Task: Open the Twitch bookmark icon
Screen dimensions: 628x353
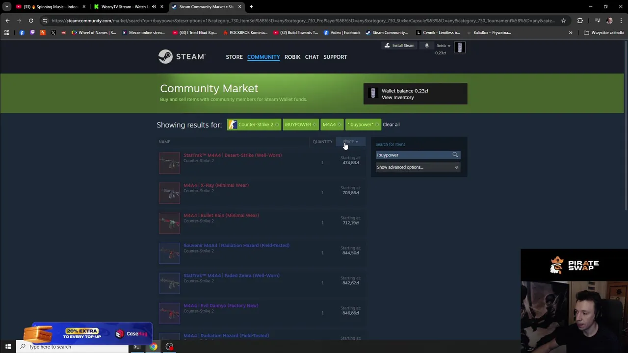Action: pyautogui.click(x=32, y=33)
